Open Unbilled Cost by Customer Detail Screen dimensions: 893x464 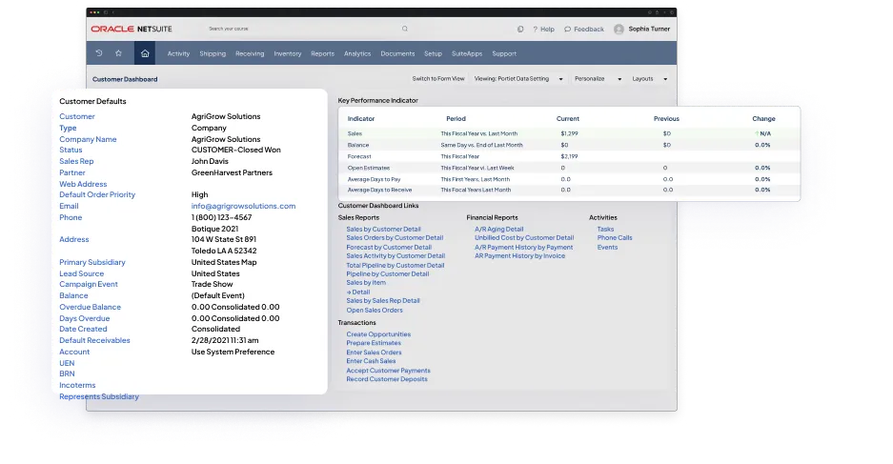[x=524, y=238]
